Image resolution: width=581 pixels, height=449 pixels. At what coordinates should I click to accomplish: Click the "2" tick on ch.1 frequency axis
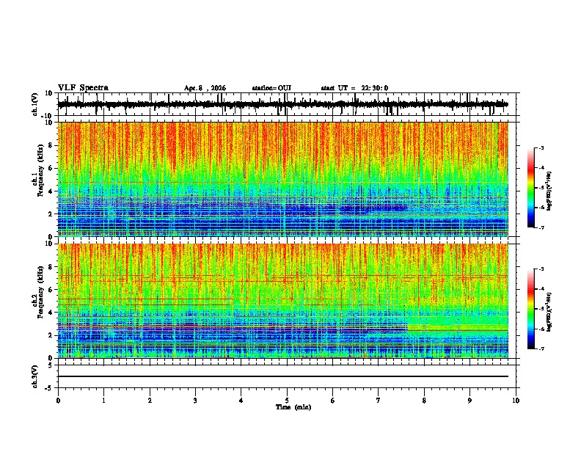51,214
